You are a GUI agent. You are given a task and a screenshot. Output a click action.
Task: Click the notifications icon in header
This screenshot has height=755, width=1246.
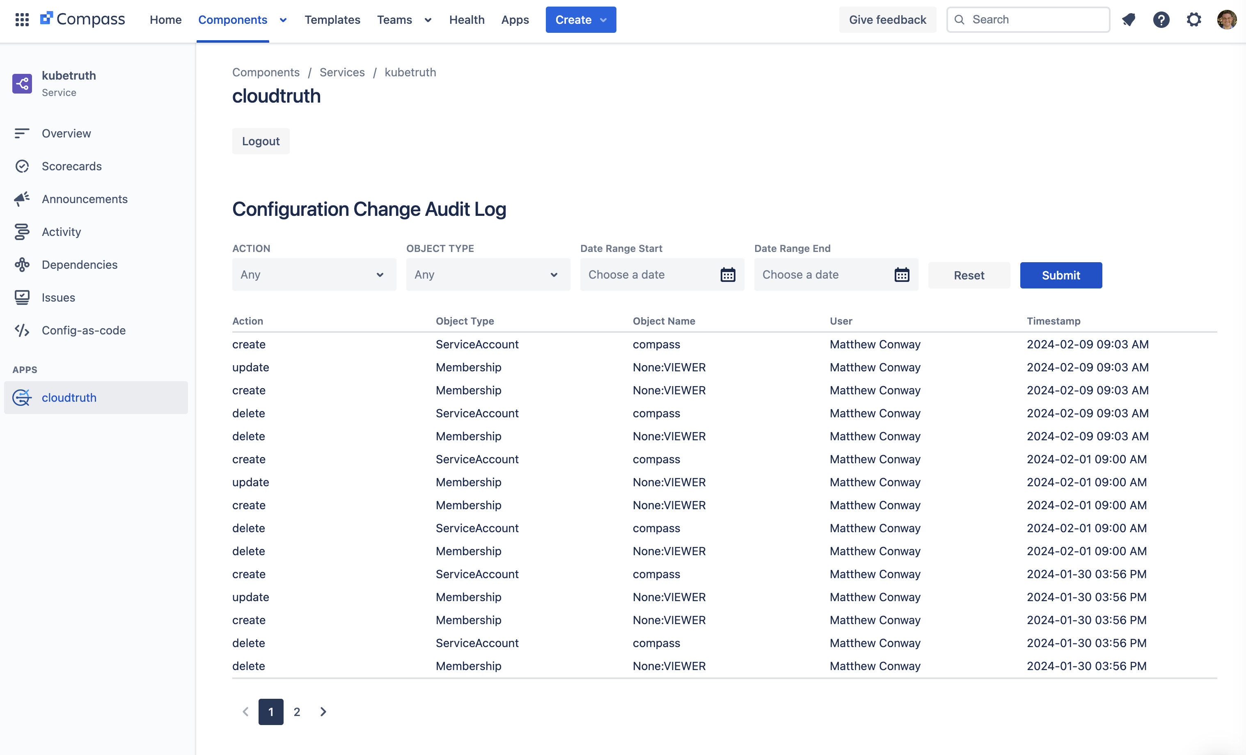(x=1128, y=20)
